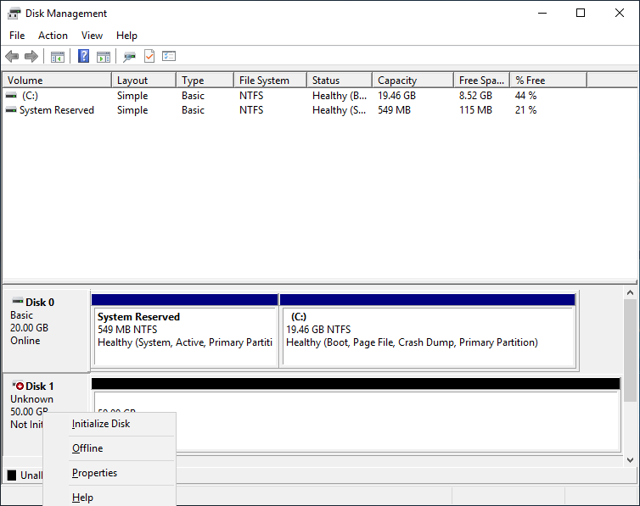This screenshot has height=506, width=640.
Task: Toggle Show/Hide Console Tree icon
Action: point(58,57)
